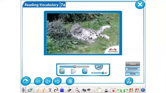Stop the video playback
The height and width of the screenshot is (93, 166).
[x=62, y=71]
